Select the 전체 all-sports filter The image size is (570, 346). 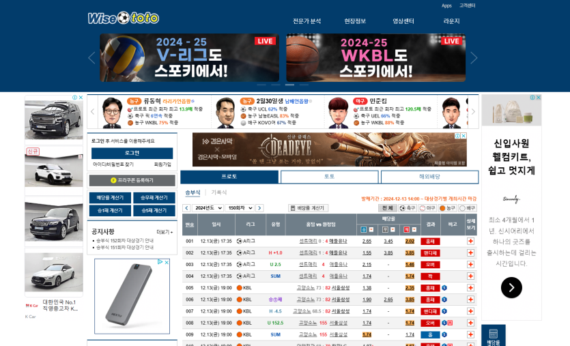coord(387,208)
